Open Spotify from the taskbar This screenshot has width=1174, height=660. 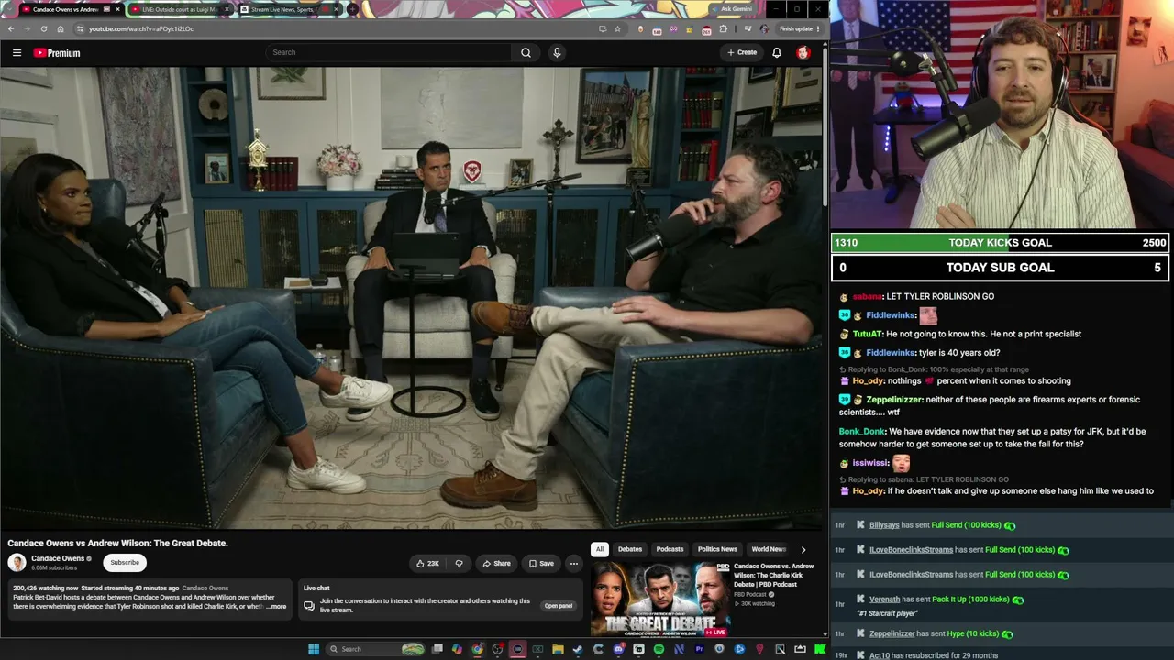tap(659, 649)
